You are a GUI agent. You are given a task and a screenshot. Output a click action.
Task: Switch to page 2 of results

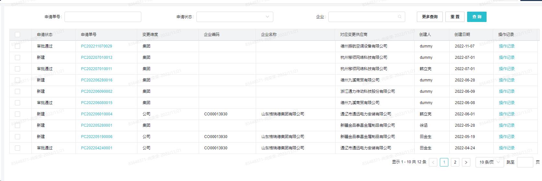(455, 162)
